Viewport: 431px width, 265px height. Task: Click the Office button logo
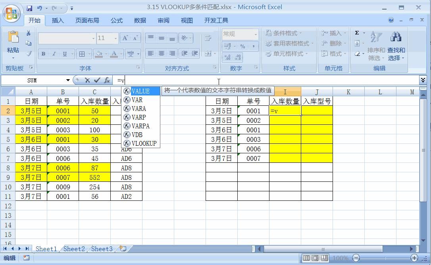[11, 13]
